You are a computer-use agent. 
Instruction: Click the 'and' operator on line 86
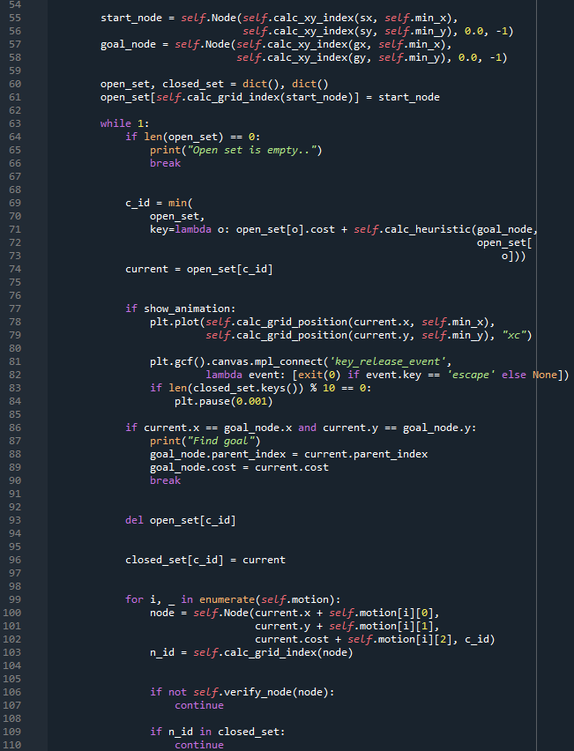click(x=307, y=428)
